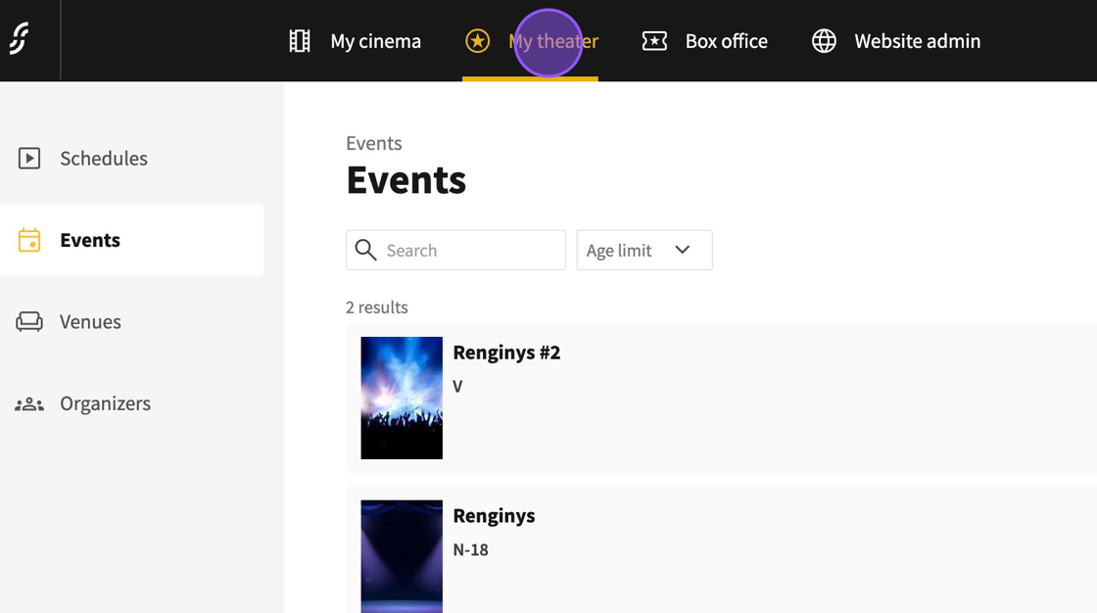Click the star icon beside My theater

(x=477, y=40)
